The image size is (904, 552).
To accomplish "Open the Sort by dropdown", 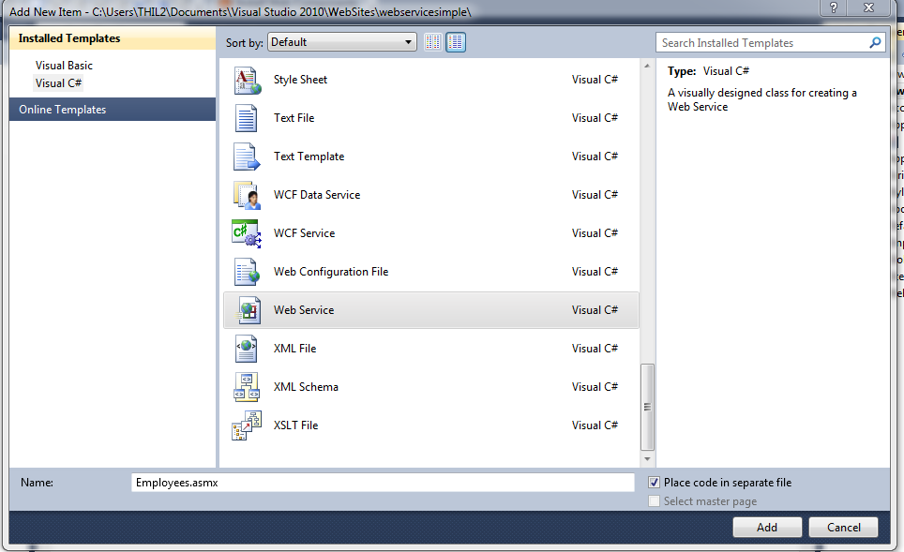I will point(342,42).
